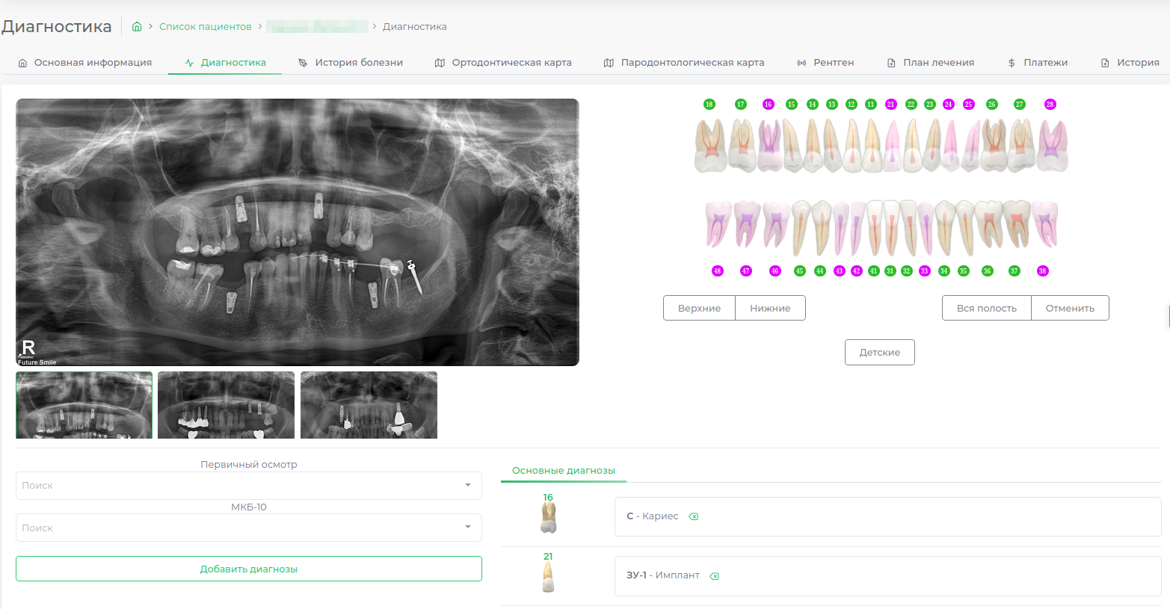Select upper tooth 23 image
Viewport: 1170px width, 609px height.
point(932,145)
